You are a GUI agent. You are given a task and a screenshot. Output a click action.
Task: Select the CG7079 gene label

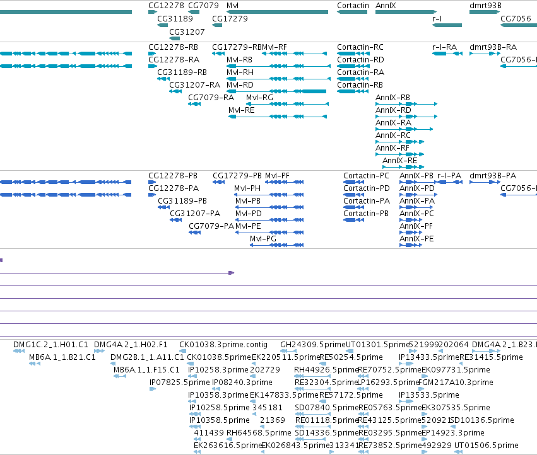pos(203,6)
